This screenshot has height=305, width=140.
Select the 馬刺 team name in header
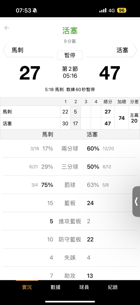click(x=17, y=50)
